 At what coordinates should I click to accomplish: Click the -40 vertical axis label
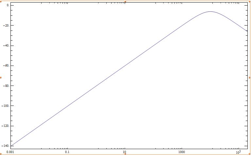(x=6, y=46)
